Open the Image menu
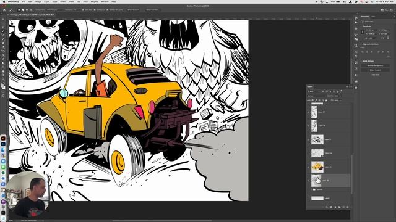 coord(38,2)
